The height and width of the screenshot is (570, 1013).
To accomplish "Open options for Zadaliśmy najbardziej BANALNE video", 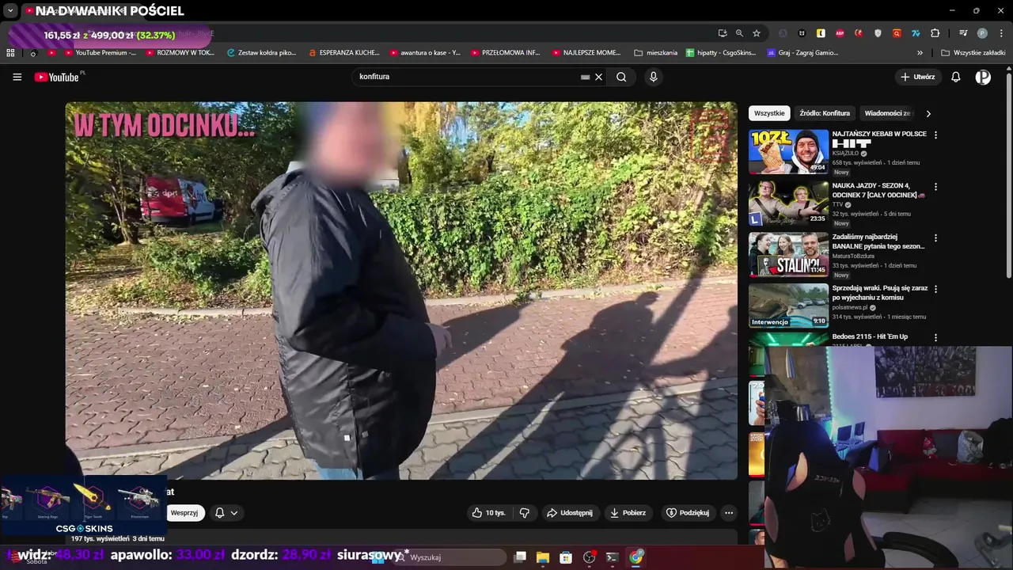I will 935,238.
